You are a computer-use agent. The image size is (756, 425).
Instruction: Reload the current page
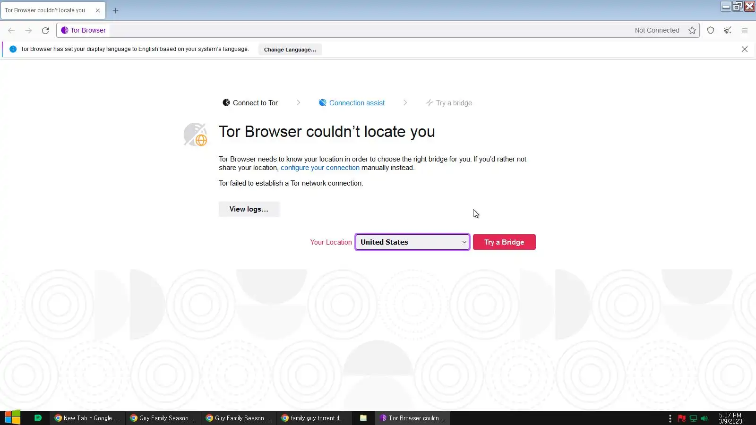tap(45, 30)
